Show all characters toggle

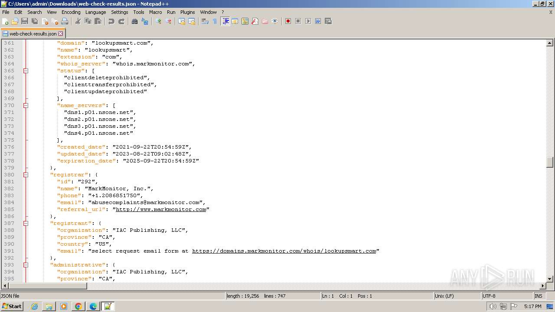(215, 21)
